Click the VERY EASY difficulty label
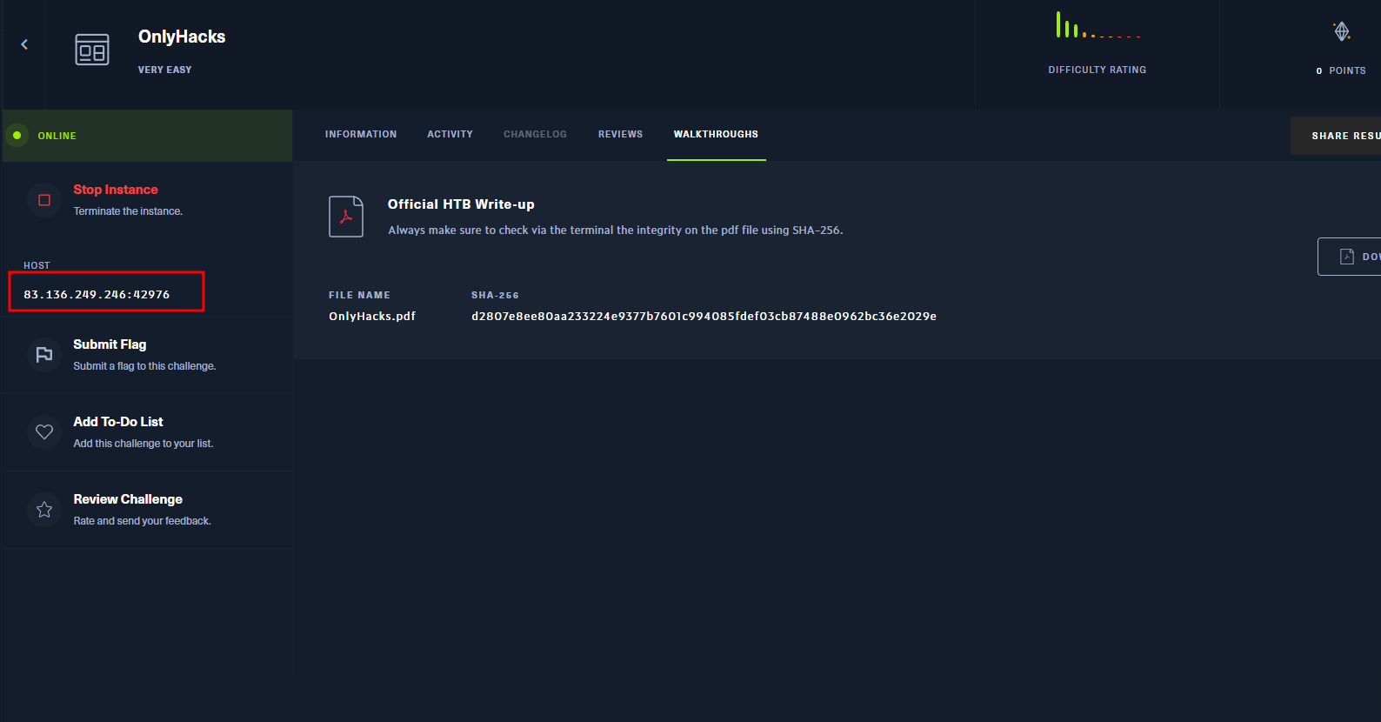Viewport: 1381px width, 722px height. (165, 70)
